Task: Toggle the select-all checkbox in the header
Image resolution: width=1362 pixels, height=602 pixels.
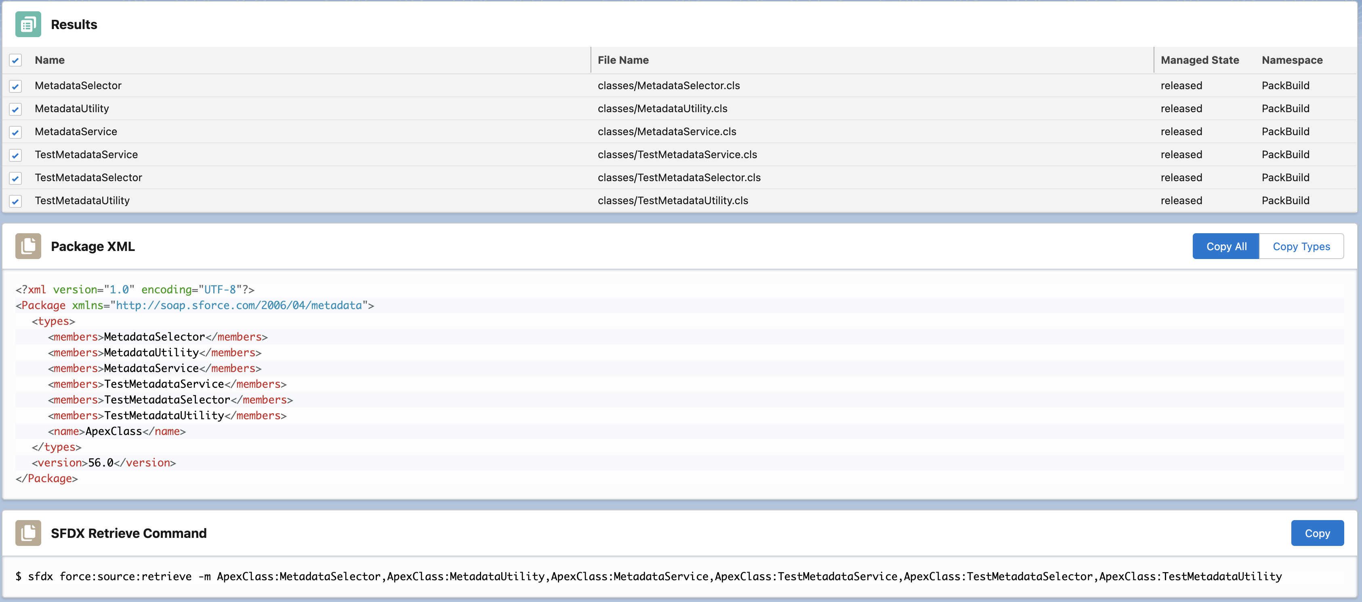Action: (x=15, y=60)
